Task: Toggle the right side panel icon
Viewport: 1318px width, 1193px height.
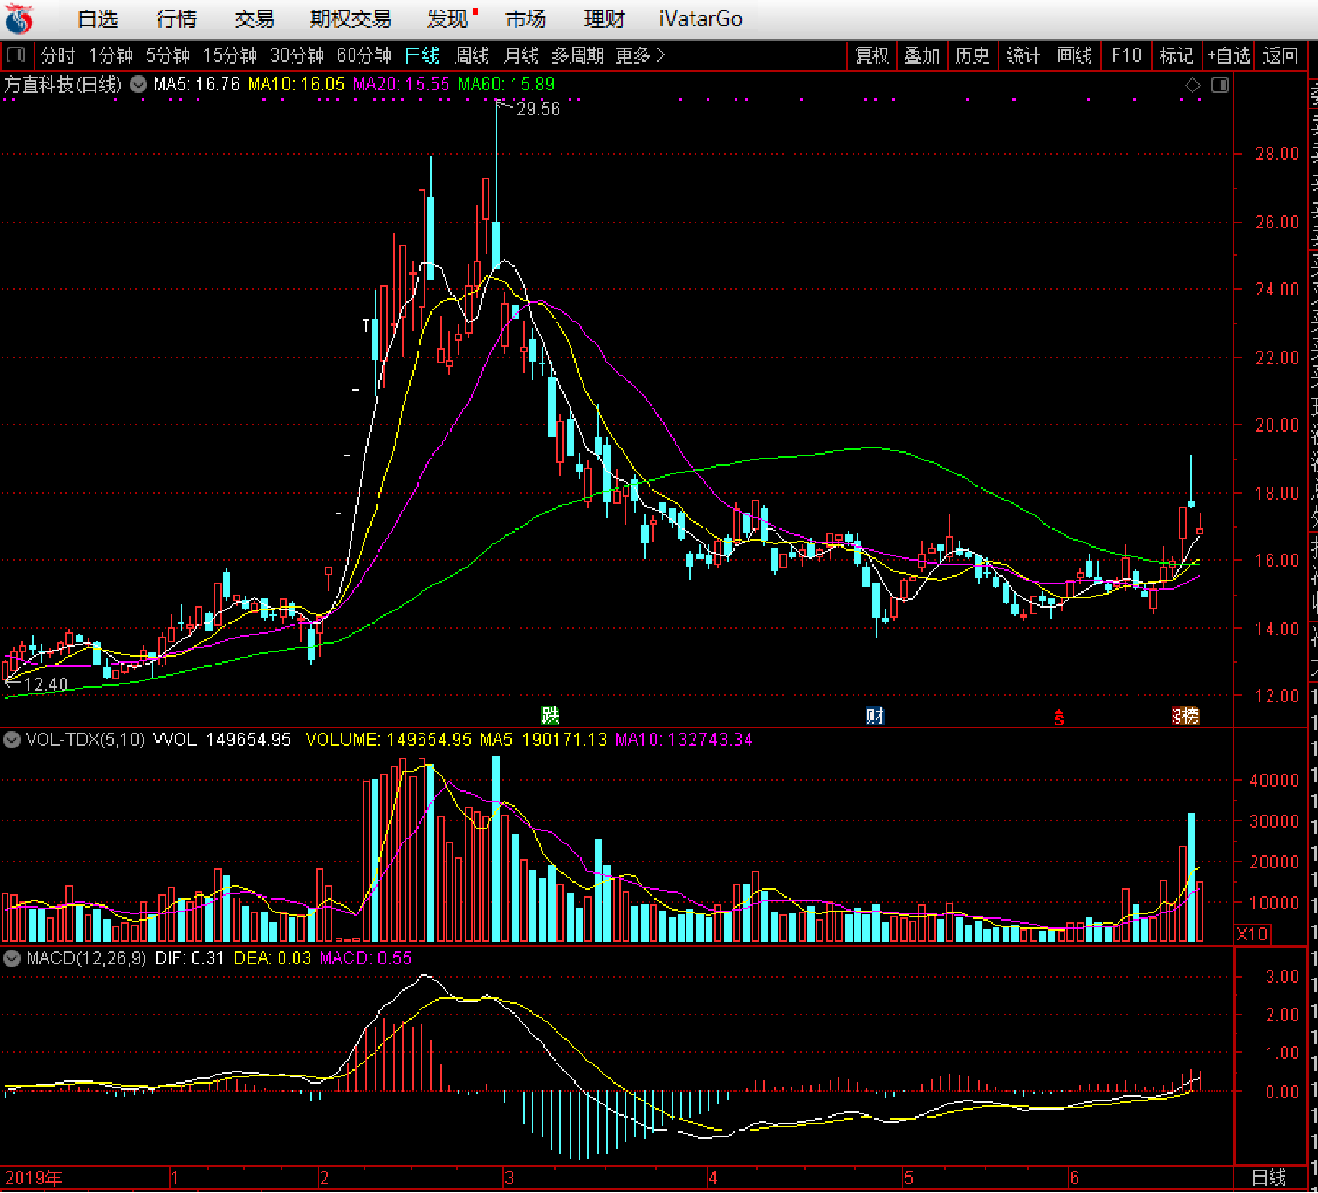Action: (1219, 85)
